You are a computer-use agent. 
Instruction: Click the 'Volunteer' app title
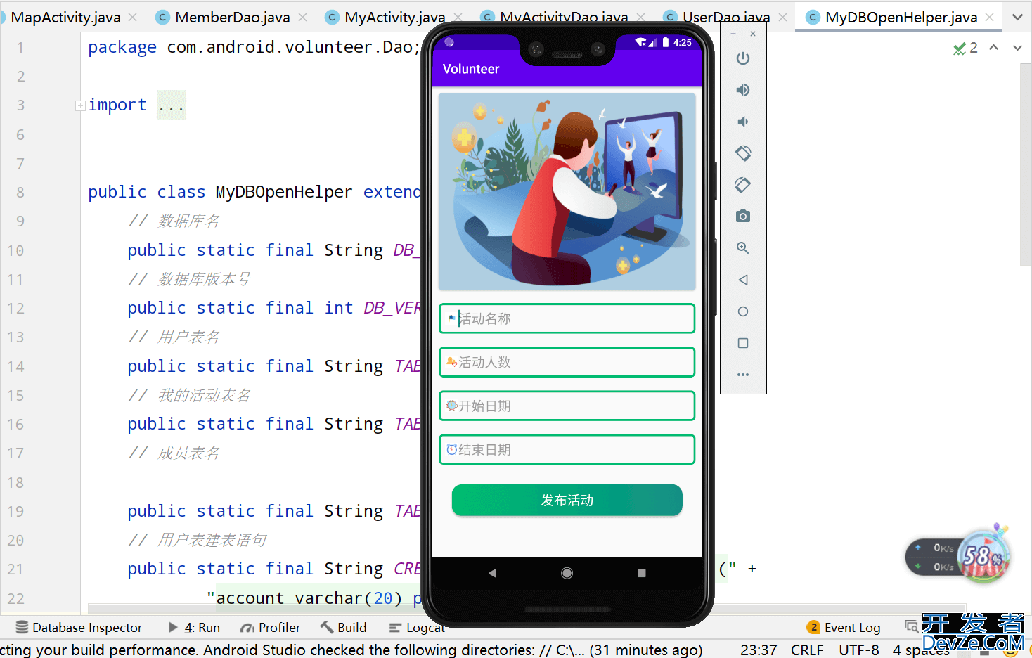(471, 69)
